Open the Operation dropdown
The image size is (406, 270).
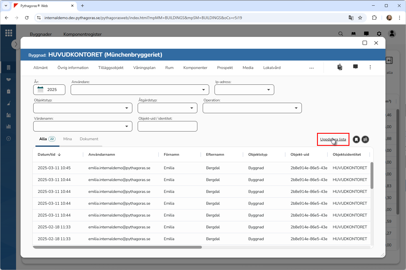coord(296,108)
